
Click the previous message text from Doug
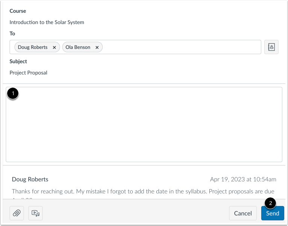[143, 191]
